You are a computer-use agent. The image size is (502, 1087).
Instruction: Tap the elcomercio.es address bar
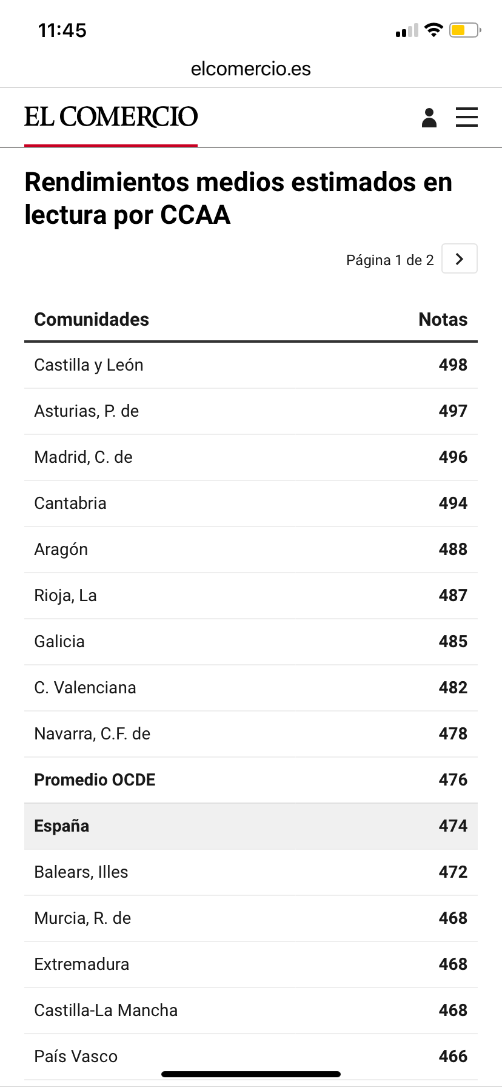[x=251, y=69]
